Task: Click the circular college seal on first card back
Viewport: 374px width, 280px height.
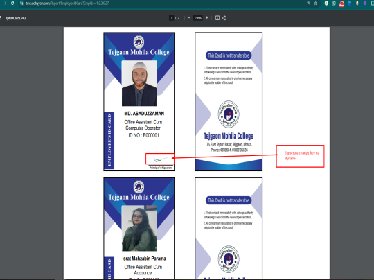Action: click(x=229, y=114)
